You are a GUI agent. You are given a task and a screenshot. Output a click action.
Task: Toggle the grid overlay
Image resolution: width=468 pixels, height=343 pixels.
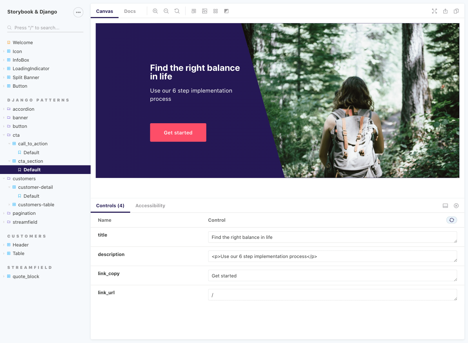[x=216, y=11]
